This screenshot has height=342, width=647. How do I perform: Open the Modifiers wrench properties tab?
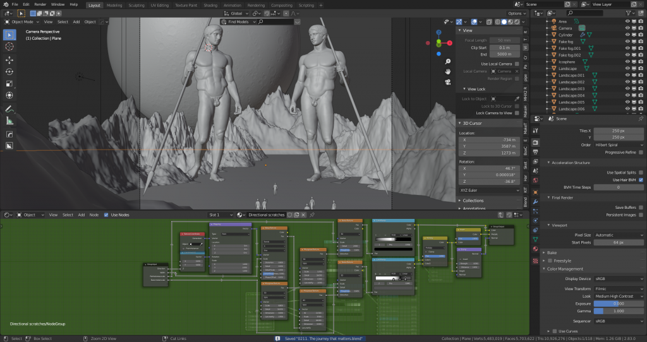coord(535,202)
